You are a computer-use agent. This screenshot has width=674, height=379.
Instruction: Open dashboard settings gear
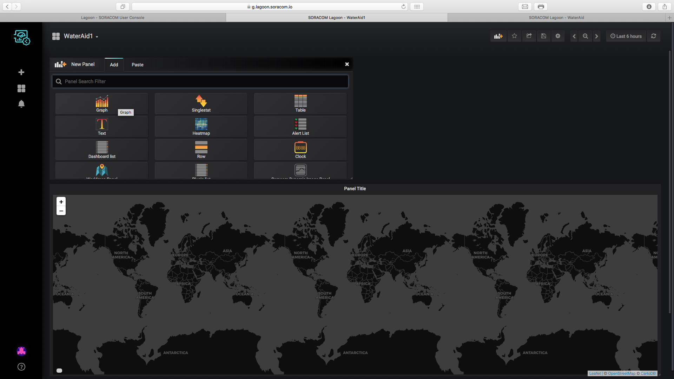tap(558, 36)
